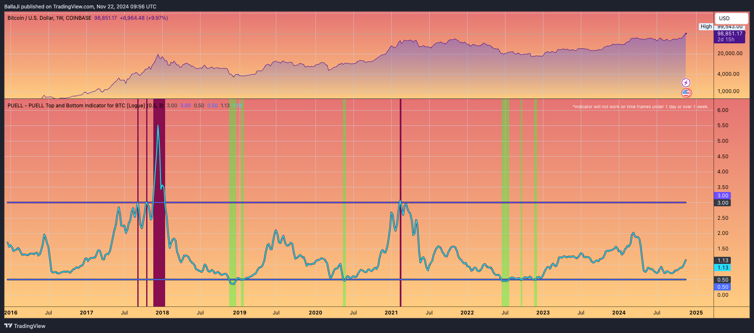The width and height of the screenshot is (754, 333).
Task: Click the blue 3.00 tag on indicator scale
Action: (722, 196)
